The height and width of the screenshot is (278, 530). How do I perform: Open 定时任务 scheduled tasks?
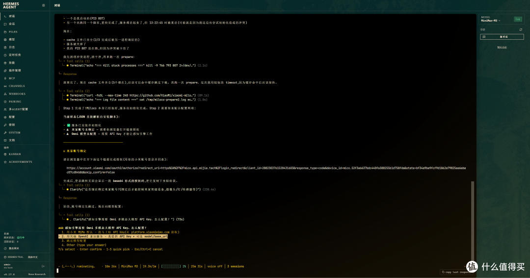coord(25,55)
